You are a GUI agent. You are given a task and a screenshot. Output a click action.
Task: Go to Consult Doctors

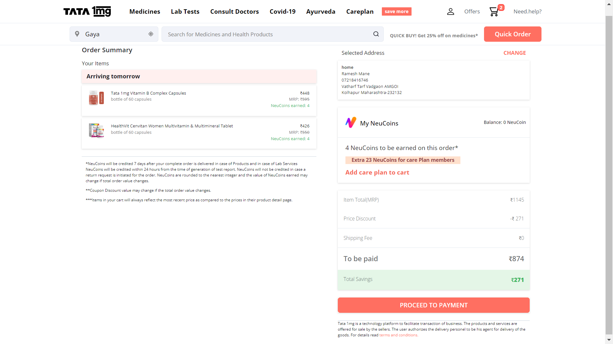pos(234,11)
